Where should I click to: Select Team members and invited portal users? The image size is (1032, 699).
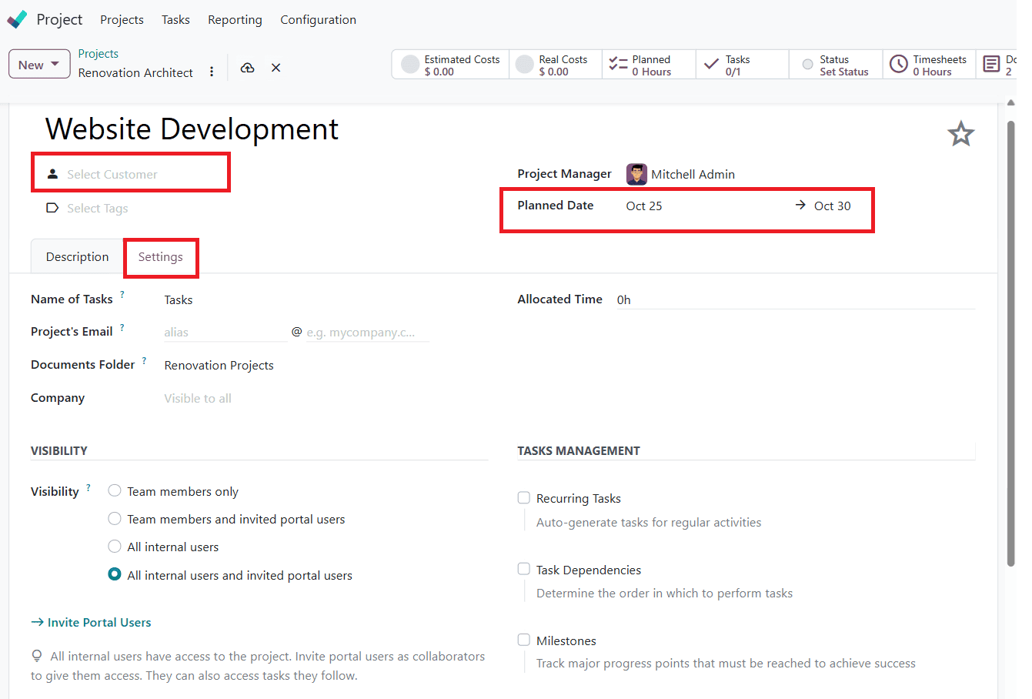(x=115, y=519)
